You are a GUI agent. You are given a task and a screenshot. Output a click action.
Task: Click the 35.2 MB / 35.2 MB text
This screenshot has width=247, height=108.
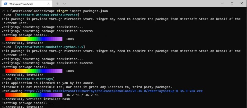tap(82, 95)
